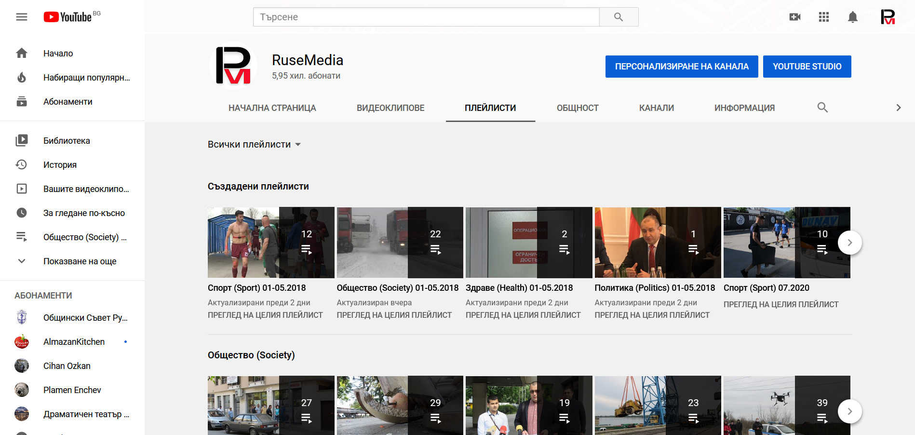This screenshot has height=435, width=915.
Task: Open Политика (Politics) thumbnail with 1 video
Action: click(x=658, y=243)
